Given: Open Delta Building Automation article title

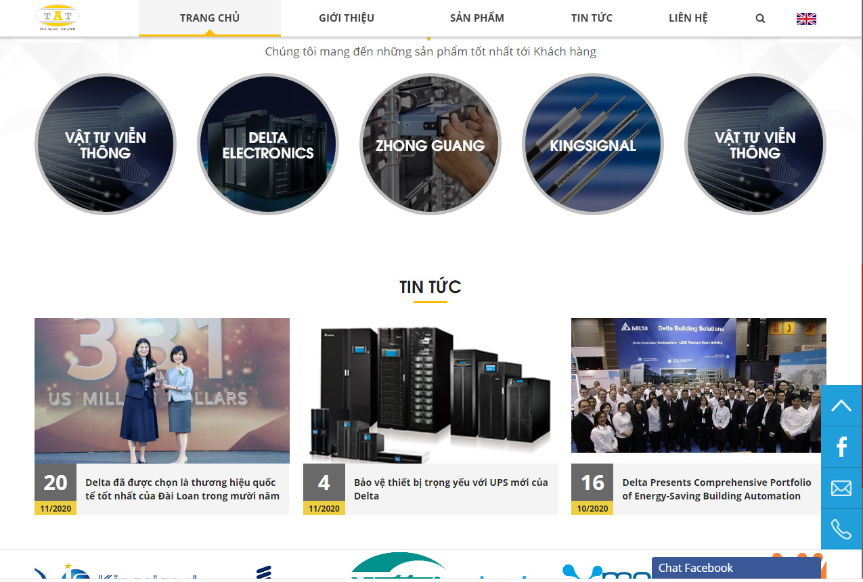Looking at the screenshot, I should [716, 489].
